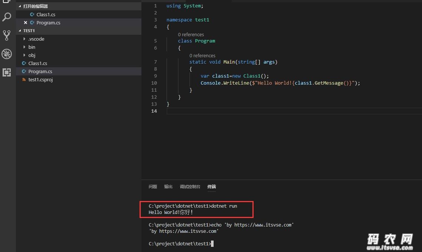This screenshot has width=422, height=252.
Task: Click '0 references' CodeLens above class Program
Action: [191, 34]
